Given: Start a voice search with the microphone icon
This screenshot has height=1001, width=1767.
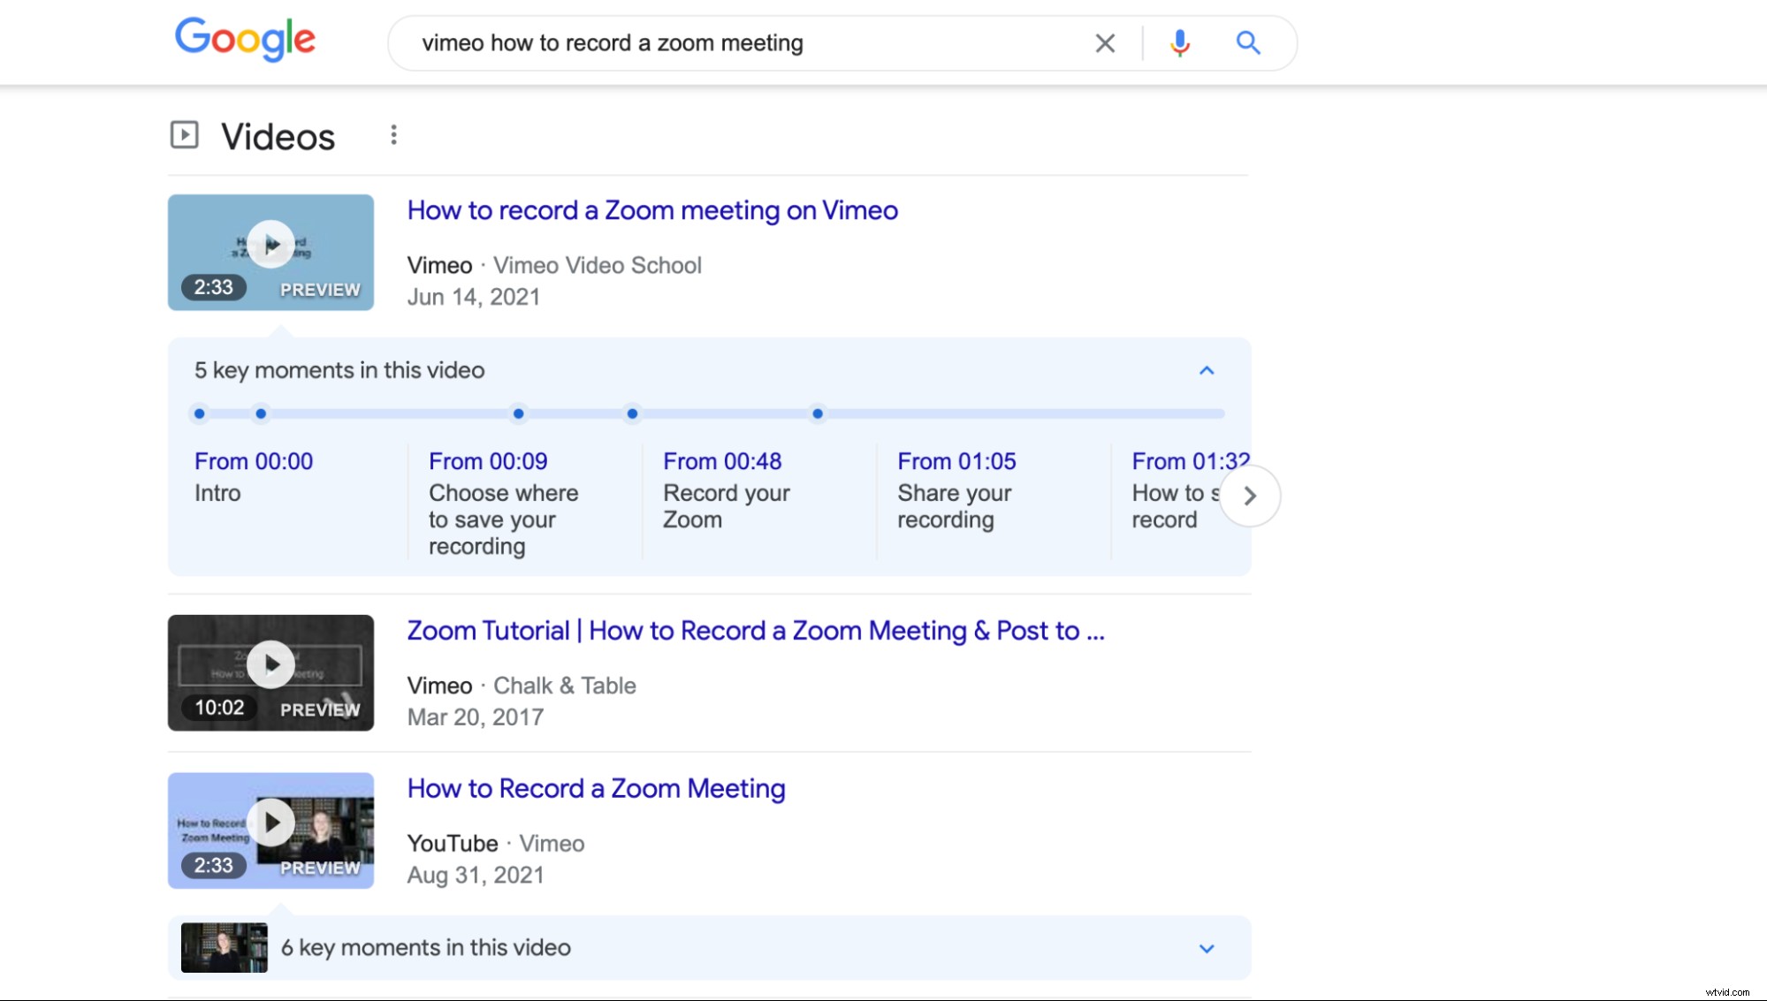Looking at the screenshot, I should 1179,42.
